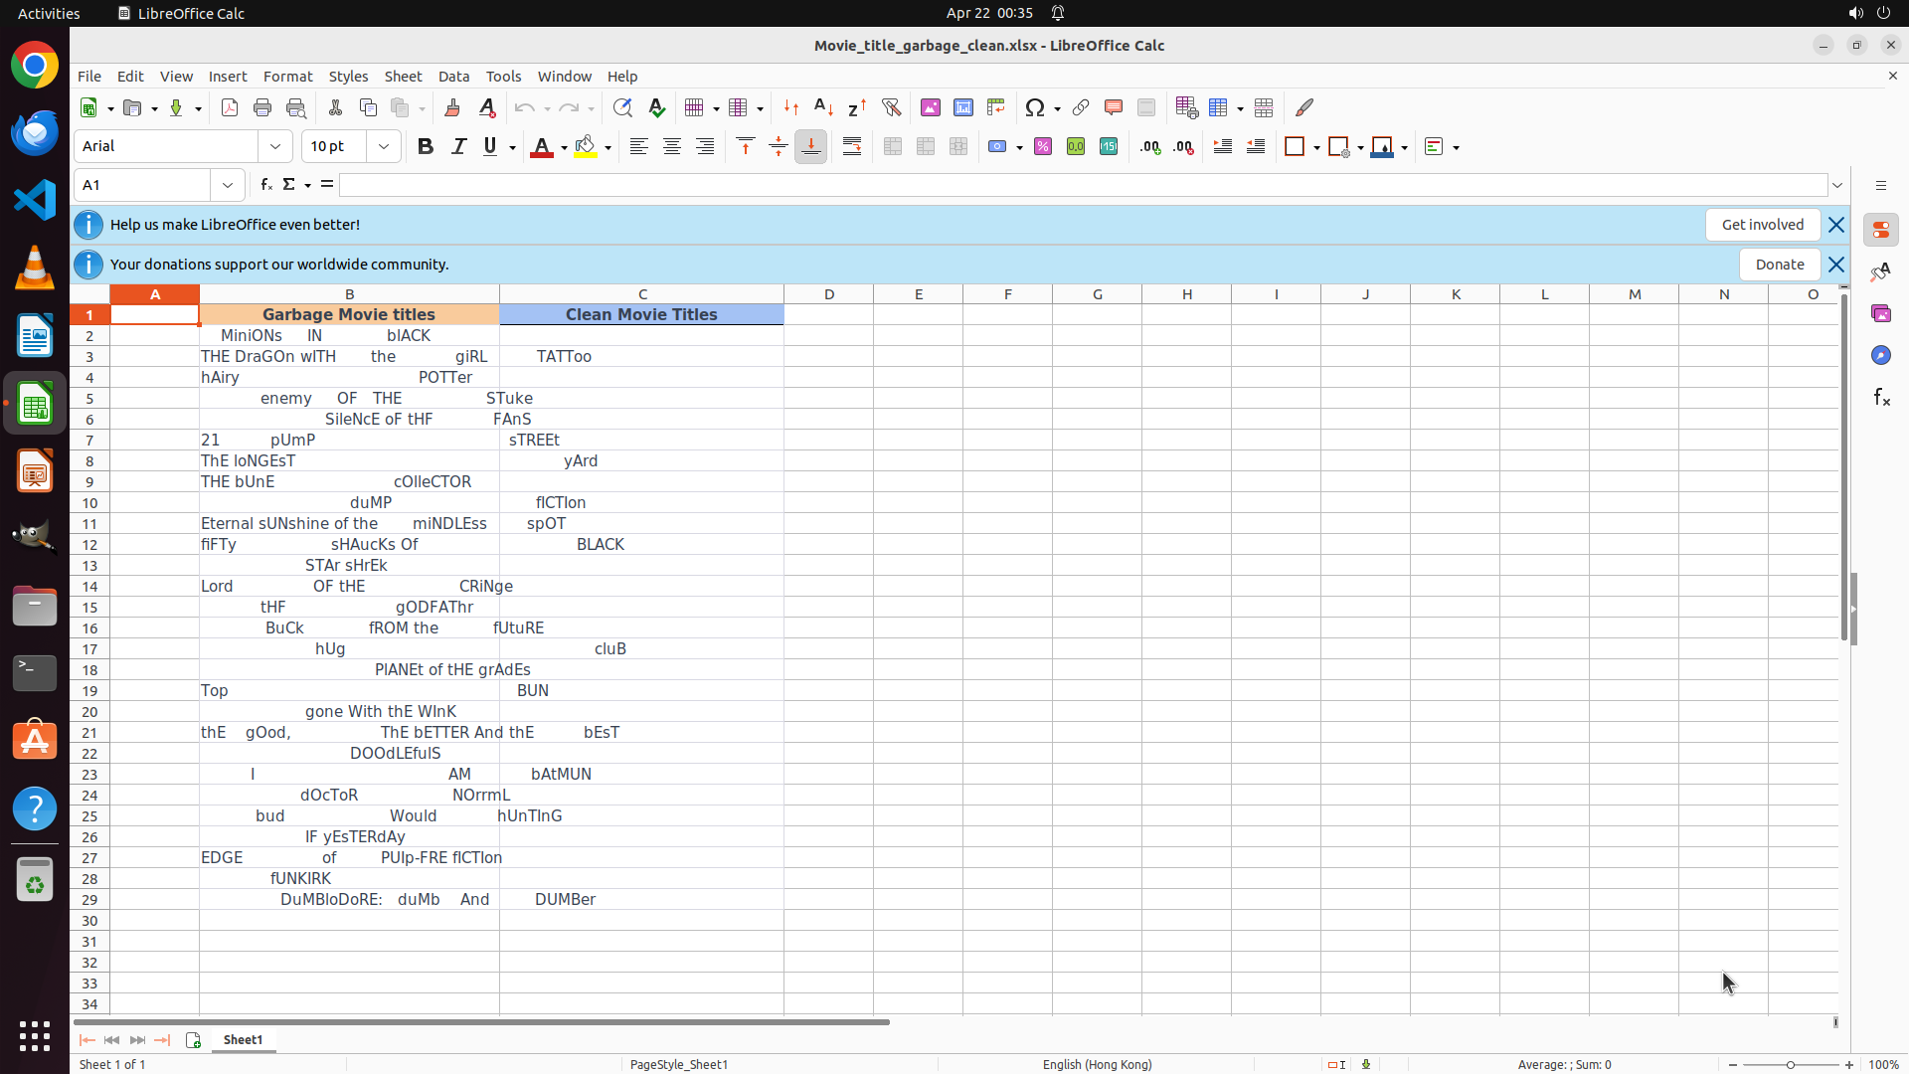Open the Find & Replace tool
The image size is (1909, 1074).
point(622,107)
